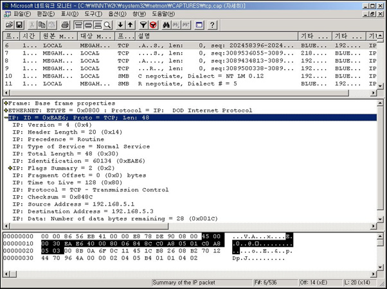Open the 파일(F) menu
Image resolution: width=387 pixels, height=289 pixels.
point(22,14)
